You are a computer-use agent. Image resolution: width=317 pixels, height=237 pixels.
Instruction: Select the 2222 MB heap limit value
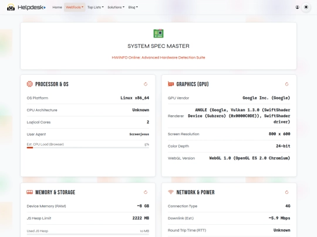click(x=141, y=218)
